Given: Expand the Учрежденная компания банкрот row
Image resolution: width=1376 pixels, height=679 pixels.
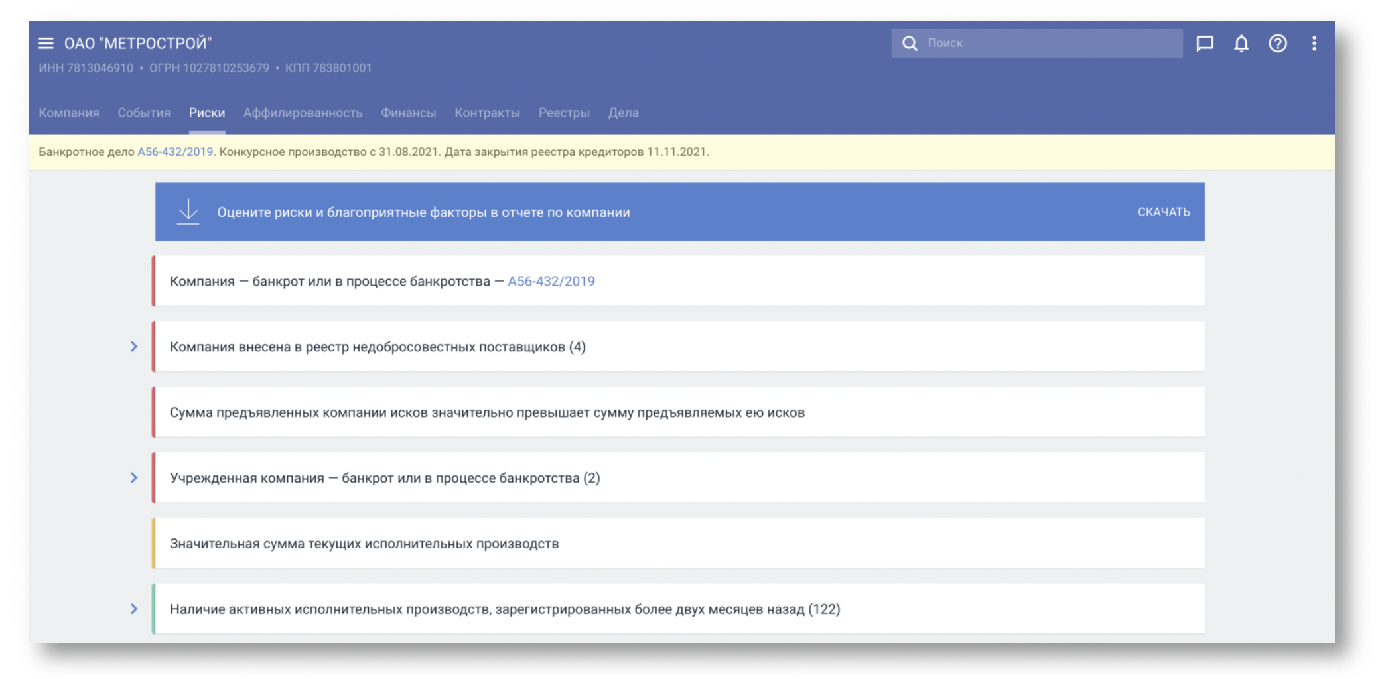Looking at the screenshot, I should click(134, 478).
